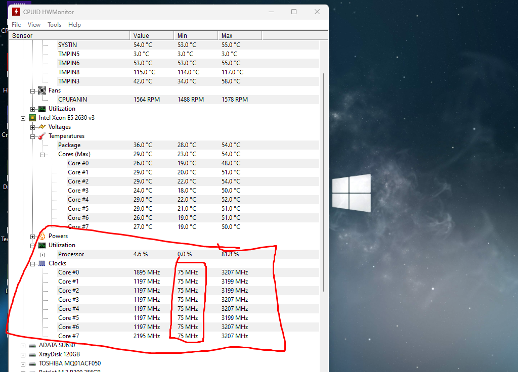Click the Windows logo on the desktop wallpaper

[352, 193]
